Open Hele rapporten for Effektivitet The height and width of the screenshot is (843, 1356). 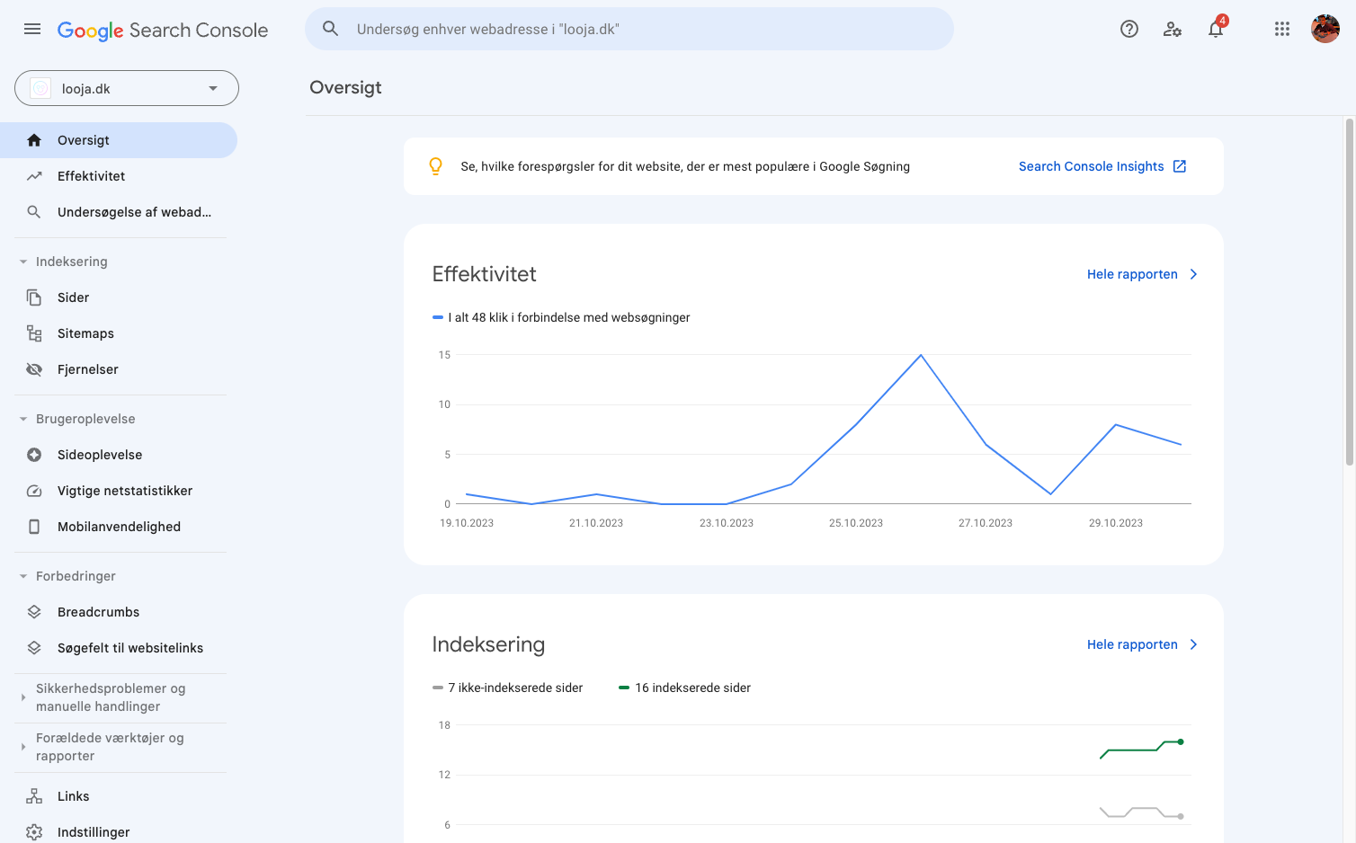1142,274
